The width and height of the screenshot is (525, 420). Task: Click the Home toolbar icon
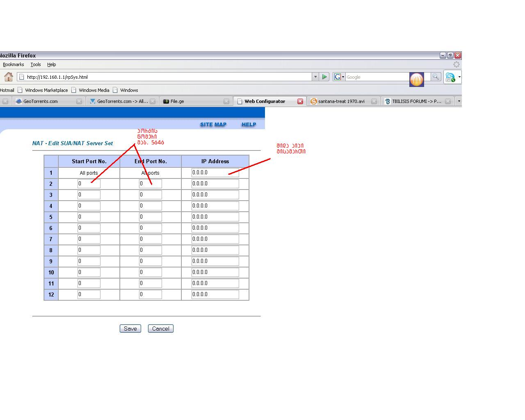tap(8, 77)
